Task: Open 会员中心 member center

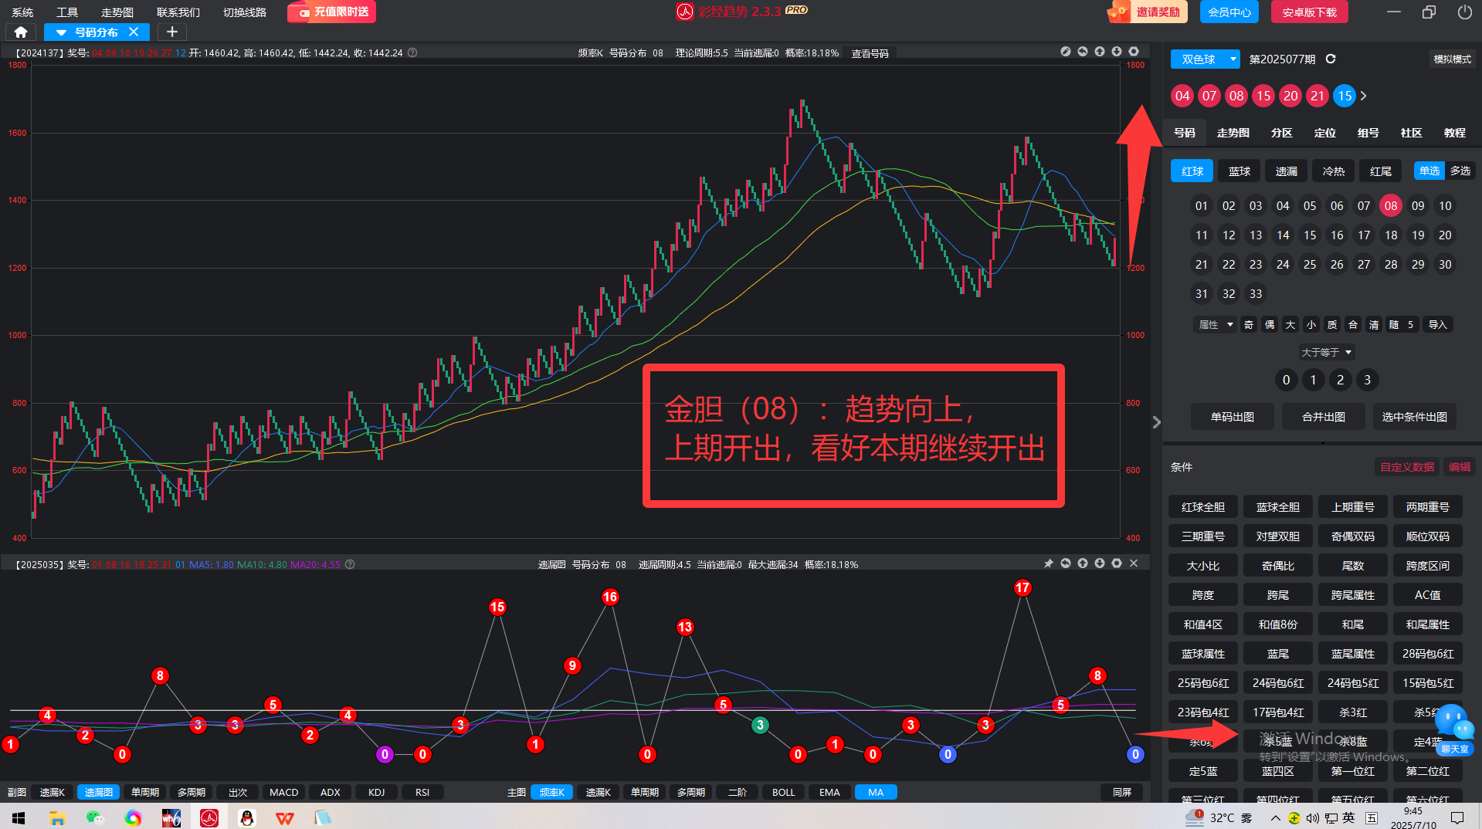Action: pyautogui.click(x=1229, y=12)
